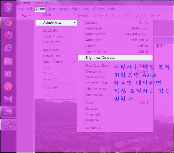Switch to Photoshop via its taskbar icon

(8, 124)
